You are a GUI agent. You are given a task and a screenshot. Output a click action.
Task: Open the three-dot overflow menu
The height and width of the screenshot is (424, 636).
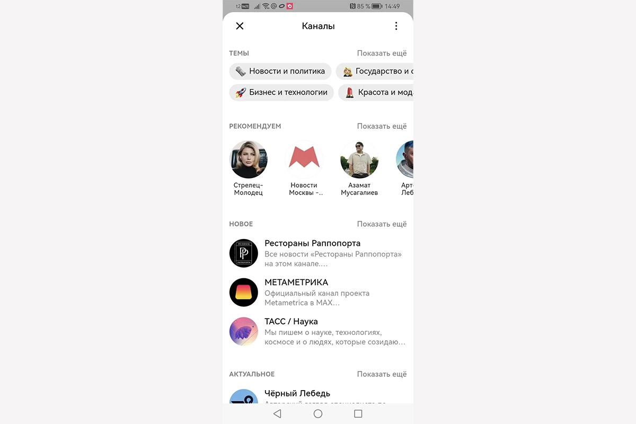[x=396, y=26]
